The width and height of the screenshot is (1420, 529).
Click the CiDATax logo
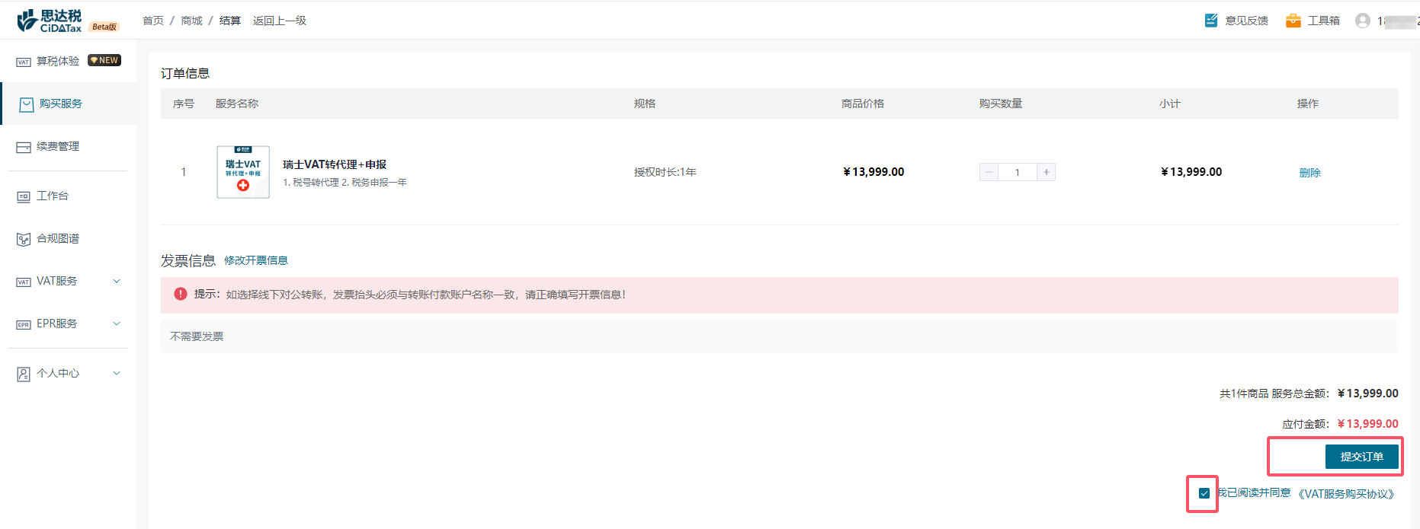pyautogui.click(x=50, y=21)
